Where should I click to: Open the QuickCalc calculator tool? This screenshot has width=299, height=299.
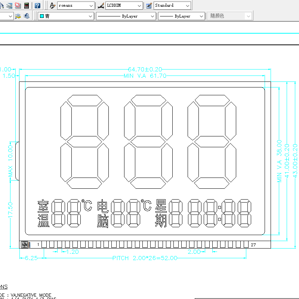pyautogui.click(x=26, y=5)
